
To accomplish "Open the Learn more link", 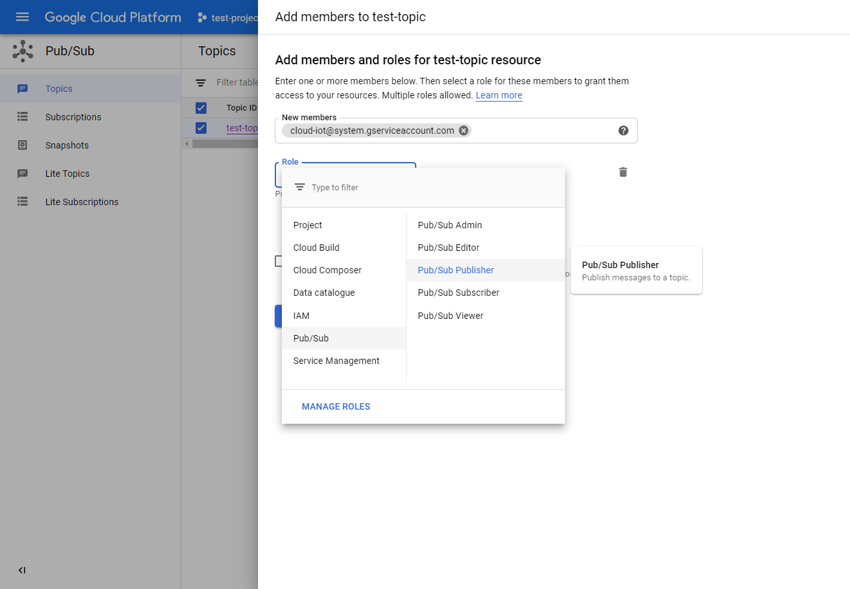I will 499,95.
